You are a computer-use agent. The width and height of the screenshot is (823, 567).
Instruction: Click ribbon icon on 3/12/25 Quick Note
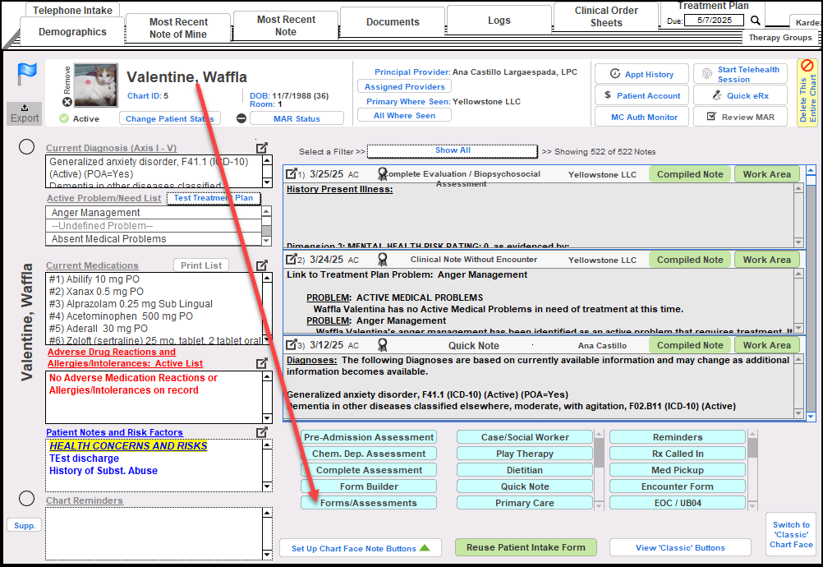(382, 345)
